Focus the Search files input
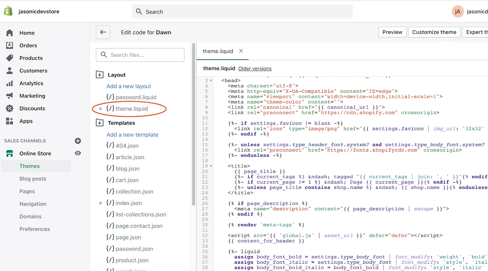 (140, 55)
